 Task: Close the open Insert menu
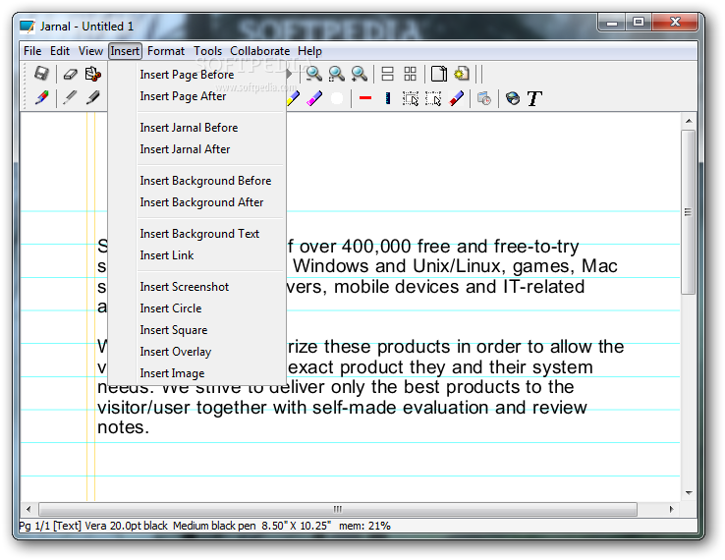125,51
